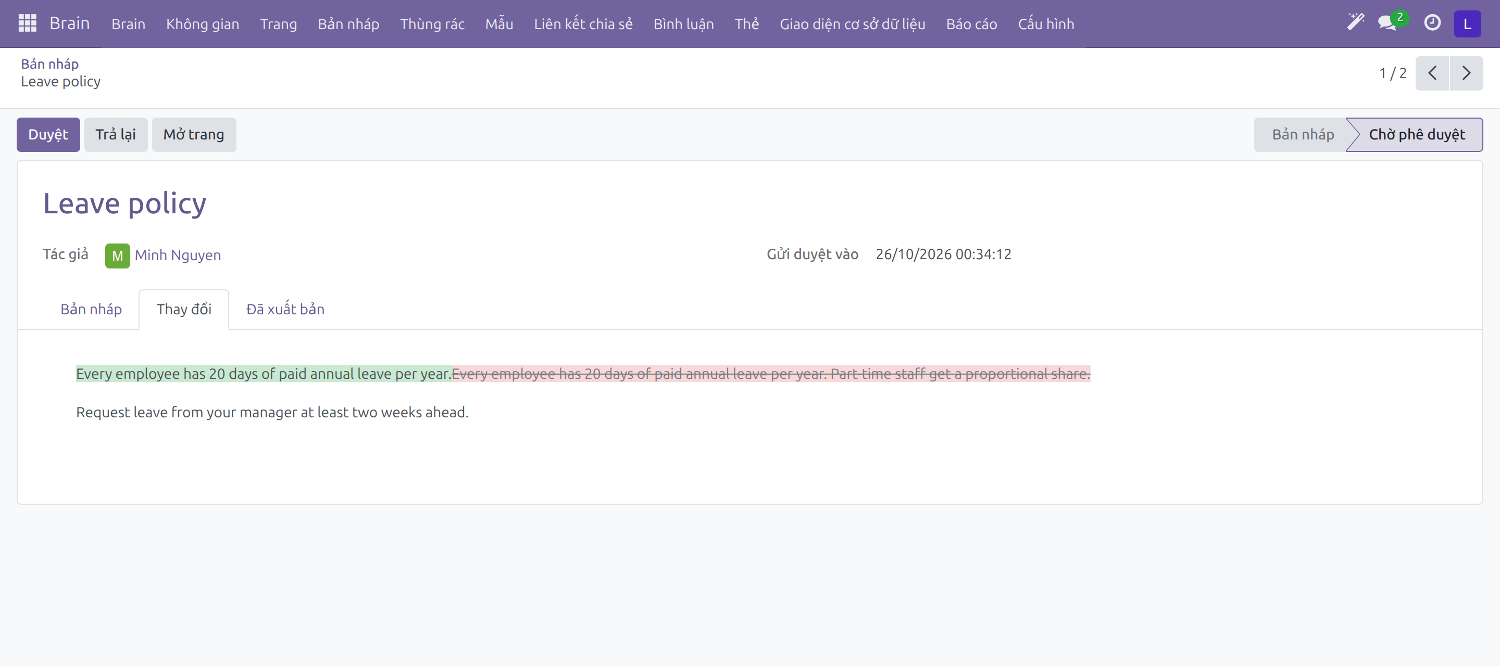The width and height of the screenshot is (1500, 666).
Task: Click the 1 / 2 pager counter
Action: point(1392,73)
